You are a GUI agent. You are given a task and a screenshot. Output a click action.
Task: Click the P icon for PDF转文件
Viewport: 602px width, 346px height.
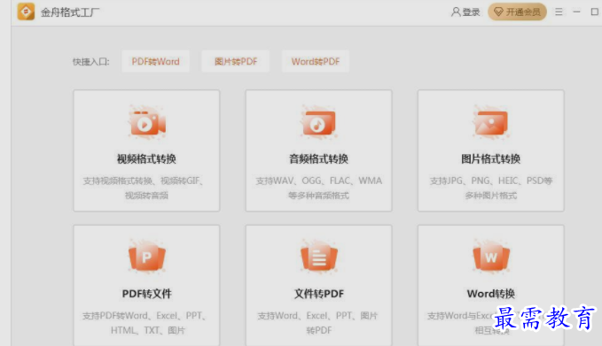(x=146, y=257)
